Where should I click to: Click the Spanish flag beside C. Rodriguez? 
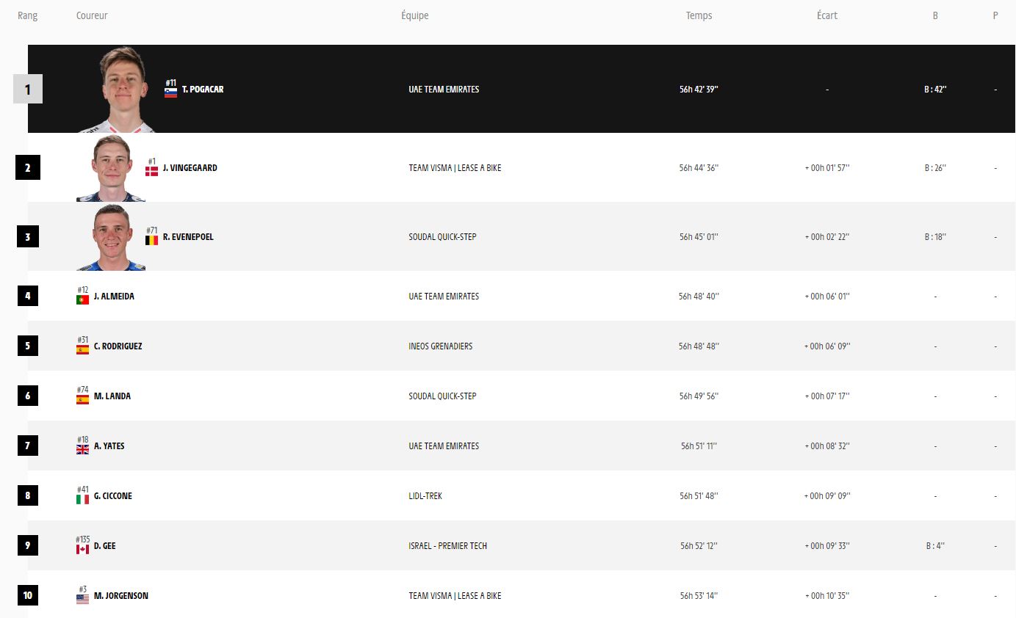(82, 349)
